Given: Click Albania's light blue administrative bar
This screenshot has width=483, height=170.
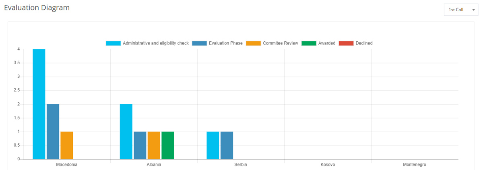Looking at the screenshot, I should 126,132.
